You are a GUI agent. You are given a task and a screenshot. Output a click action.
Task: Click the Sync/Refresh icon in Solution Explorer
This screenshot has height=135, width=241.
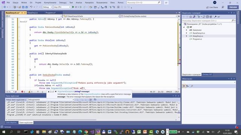(x=204, y=16)
